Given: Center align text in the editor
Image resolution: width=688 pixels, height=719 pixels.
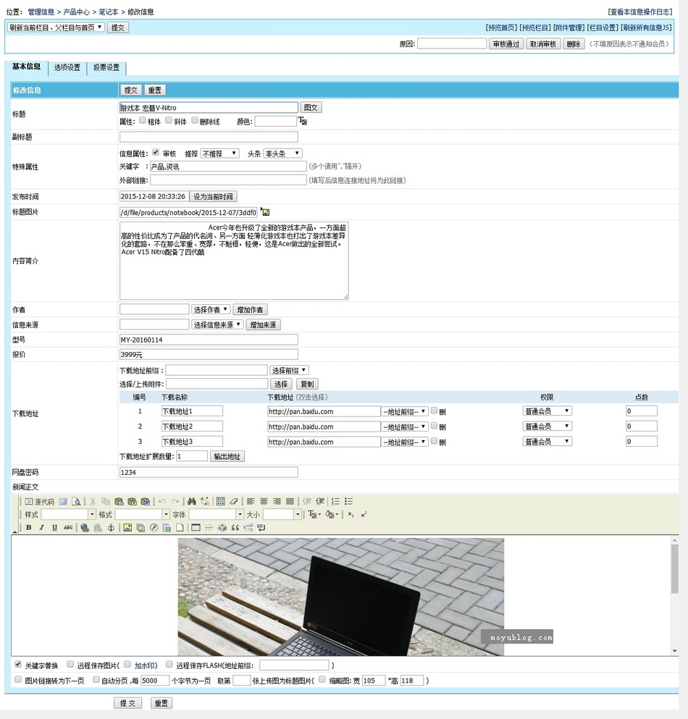Looking at the screenshot, I should click(264, 502).
